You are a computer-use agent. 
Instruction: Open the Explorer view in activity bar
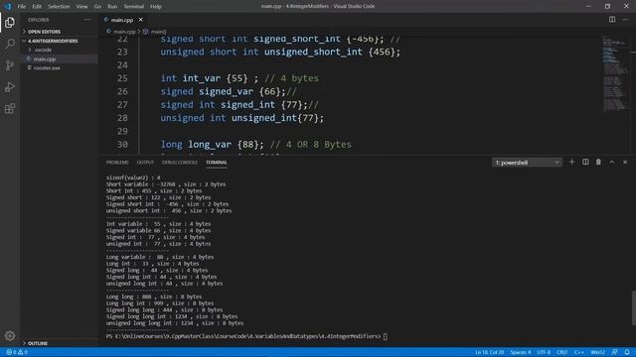pos(10,22)
